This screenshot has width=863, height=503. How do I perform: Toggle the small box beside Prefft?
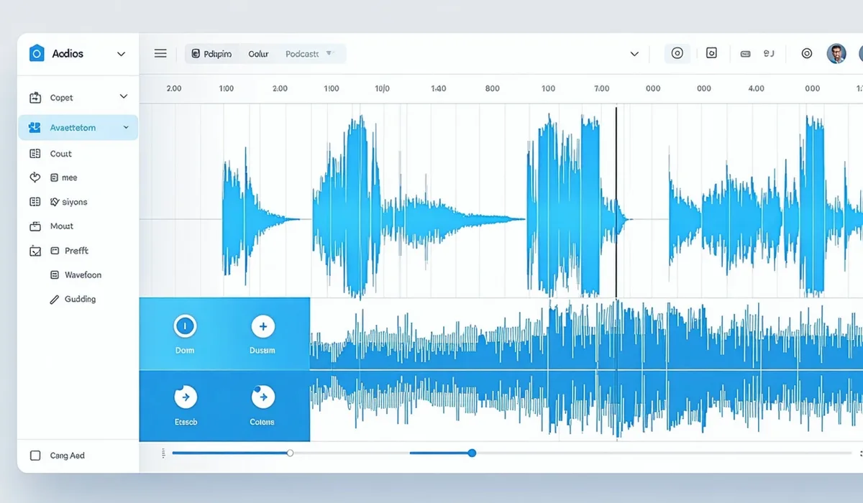tap(55, 251)
